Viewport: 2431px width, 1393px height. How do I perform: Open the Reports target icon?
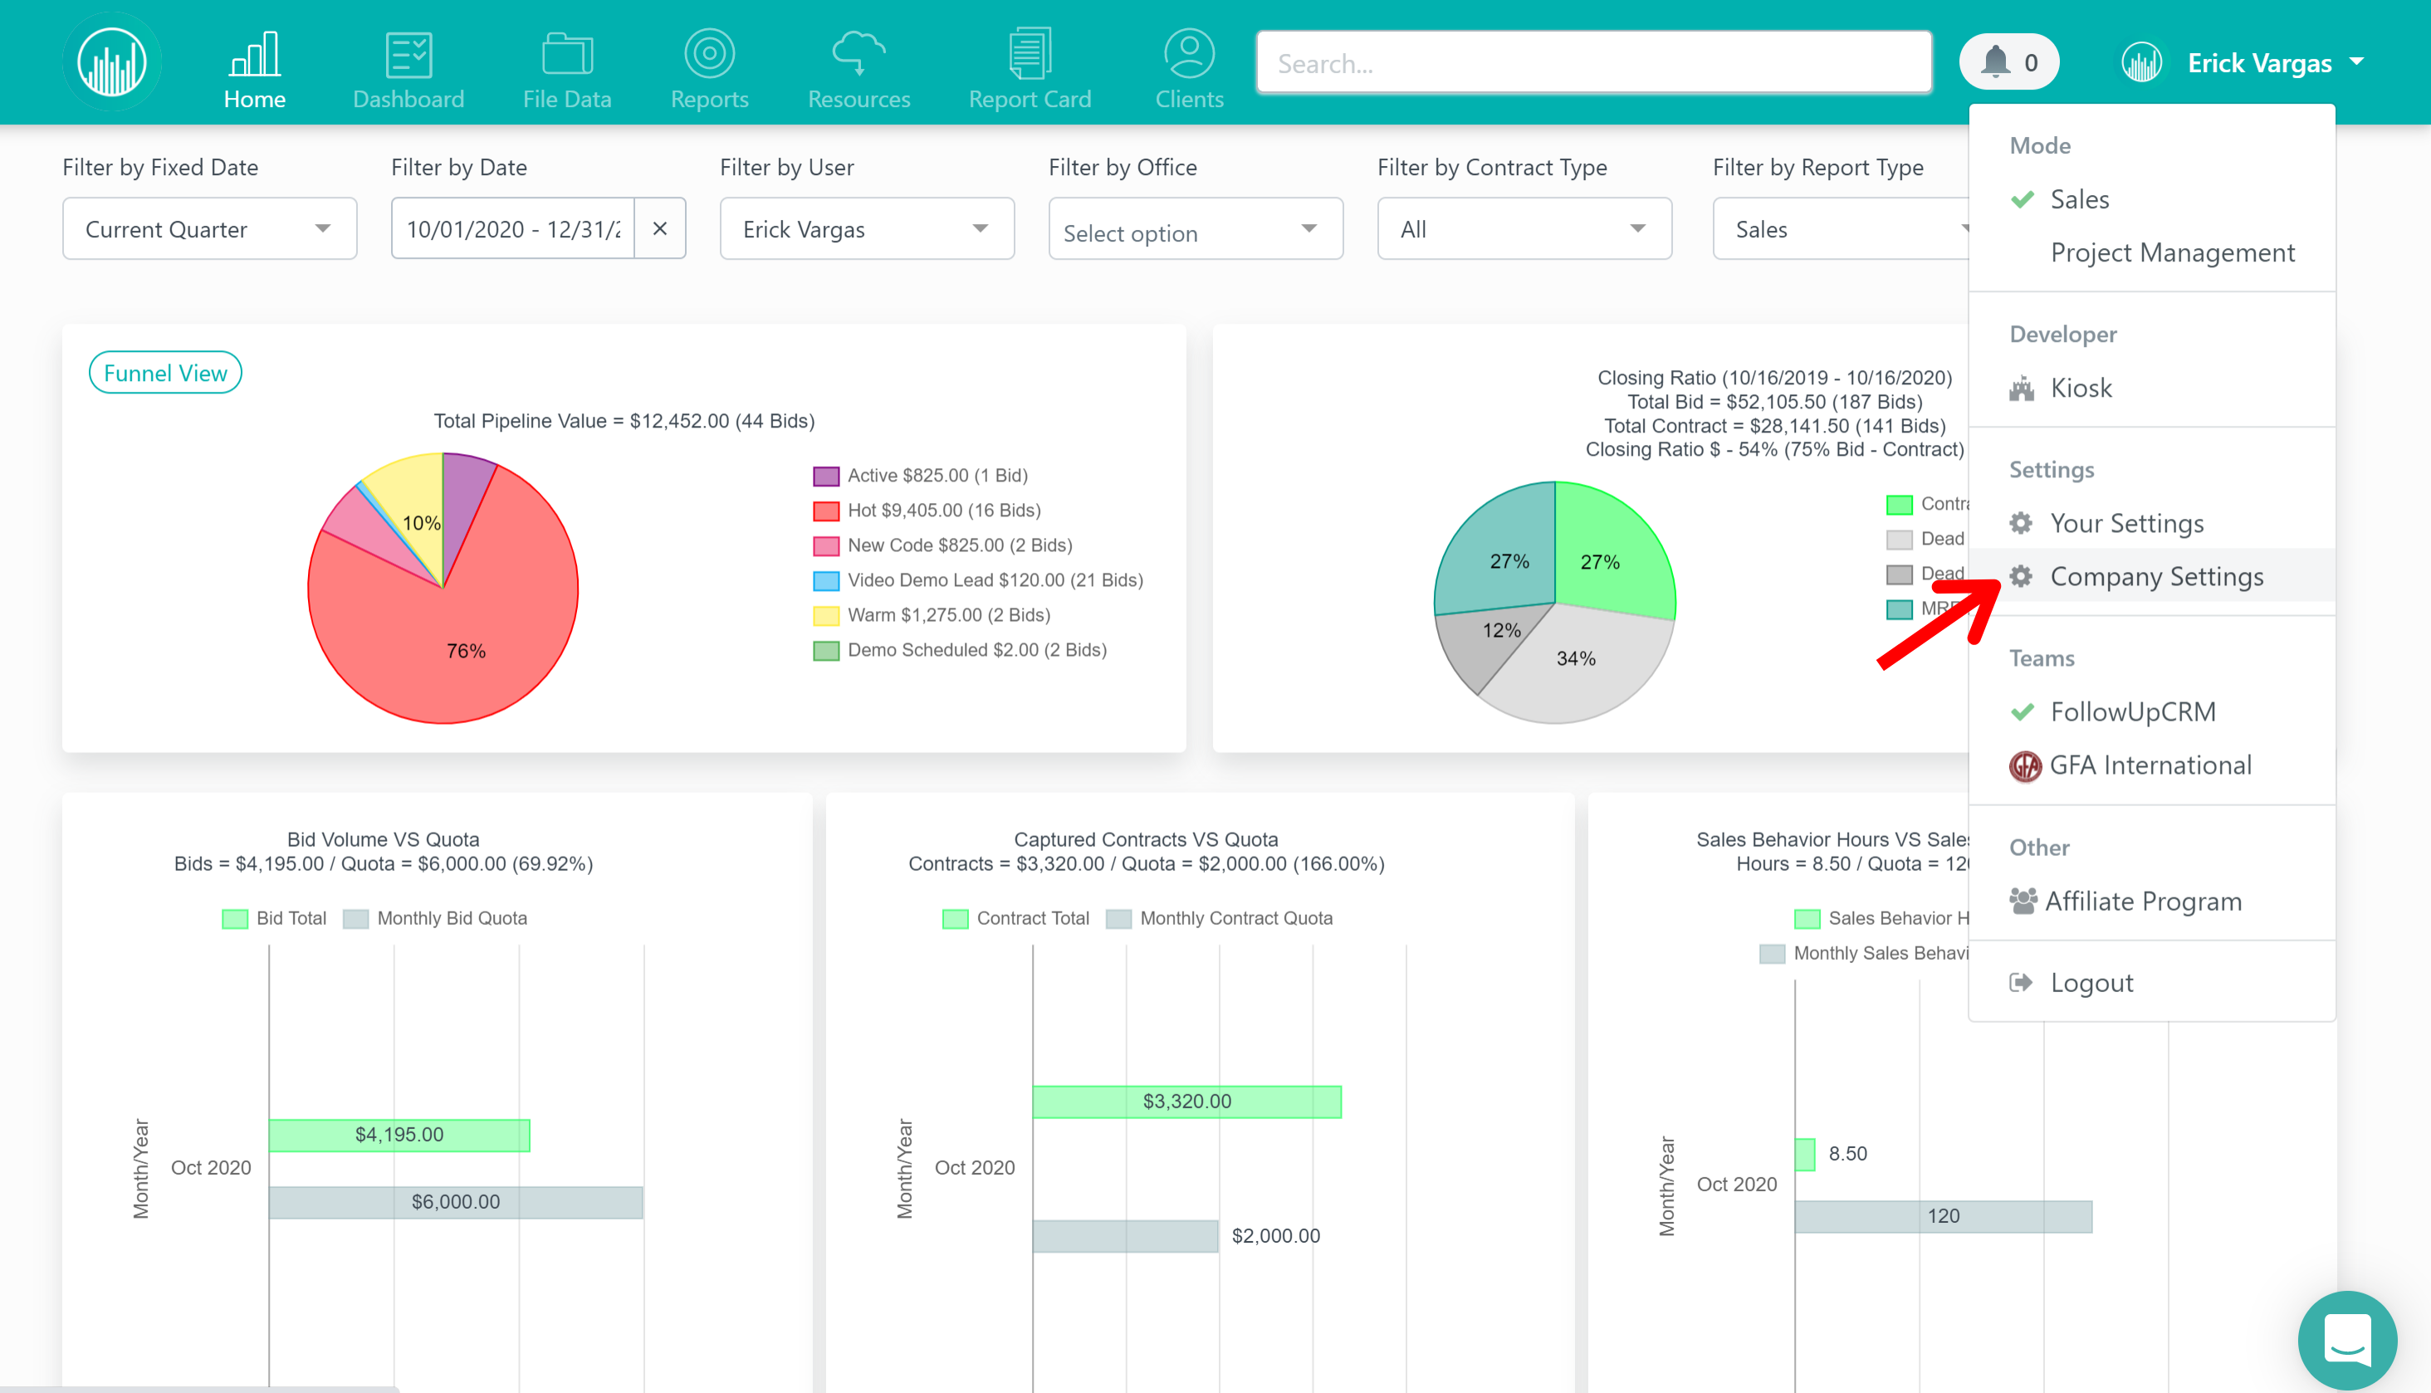click(709, 55)
